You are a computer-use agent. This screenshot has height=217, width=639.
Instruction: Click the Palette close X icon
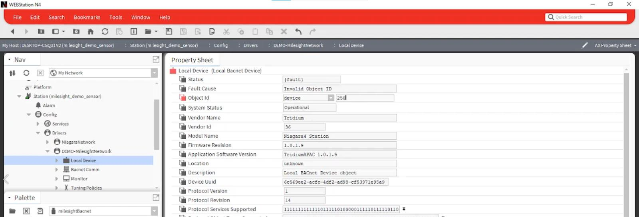pos(26,211)
